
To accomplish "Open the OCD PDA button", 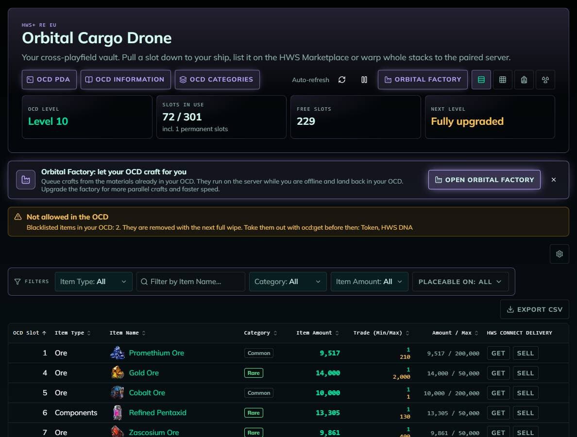I will pos(49,80).
